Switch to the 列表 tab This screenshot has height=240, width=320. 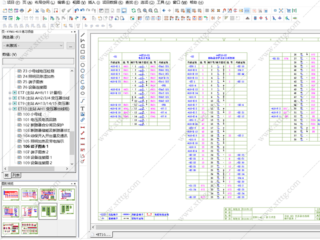click(x=16, y=175)
